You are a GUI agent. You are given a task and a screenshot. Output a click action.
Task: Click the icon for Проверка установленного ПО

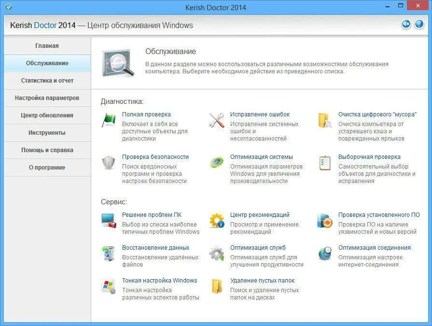324,220
